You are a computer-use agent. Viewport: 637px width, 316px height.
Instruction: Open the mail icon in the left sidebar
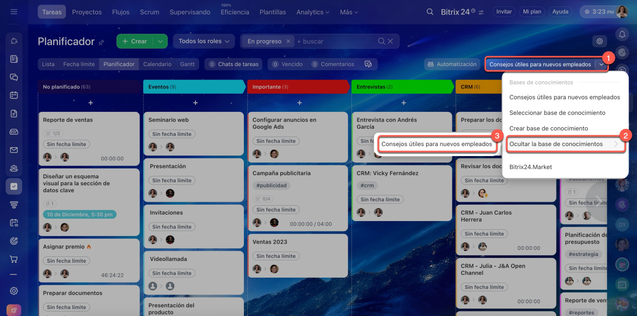coord(14,150)
